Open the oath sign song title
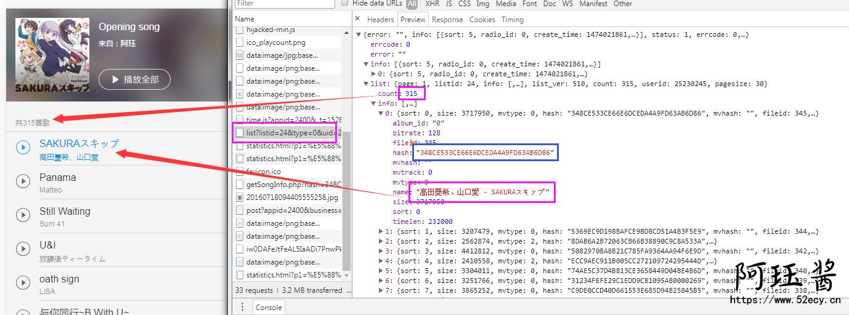 tap(59, 279)
